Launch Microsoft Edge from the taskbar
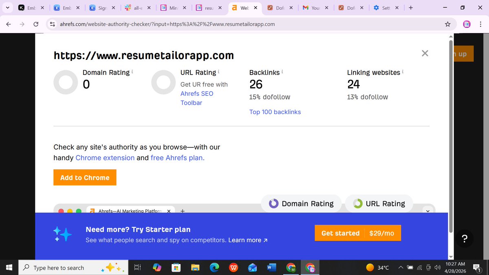The image size is (489, 275). coord(214,268)
